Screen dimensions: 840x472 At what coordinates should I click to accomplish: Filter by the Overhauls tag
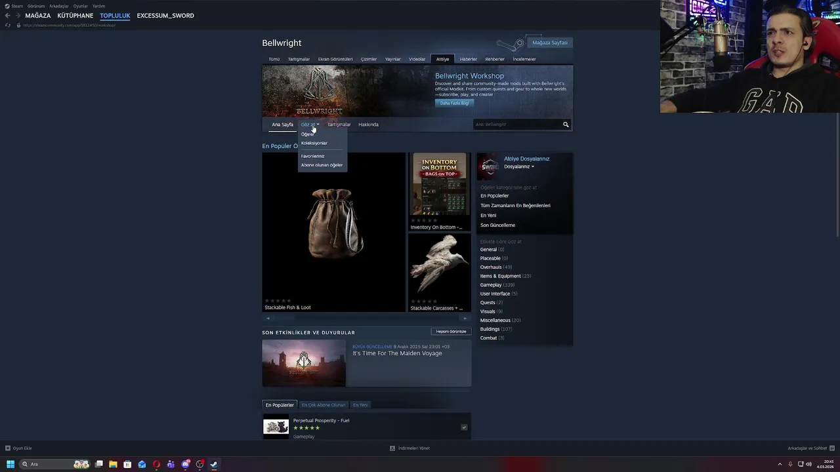(x=491, y=267)
